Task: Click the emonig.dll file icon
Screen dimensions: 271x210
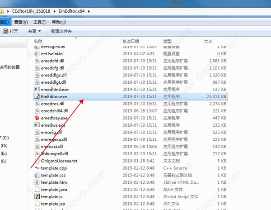Action: [x=37, y=132]
